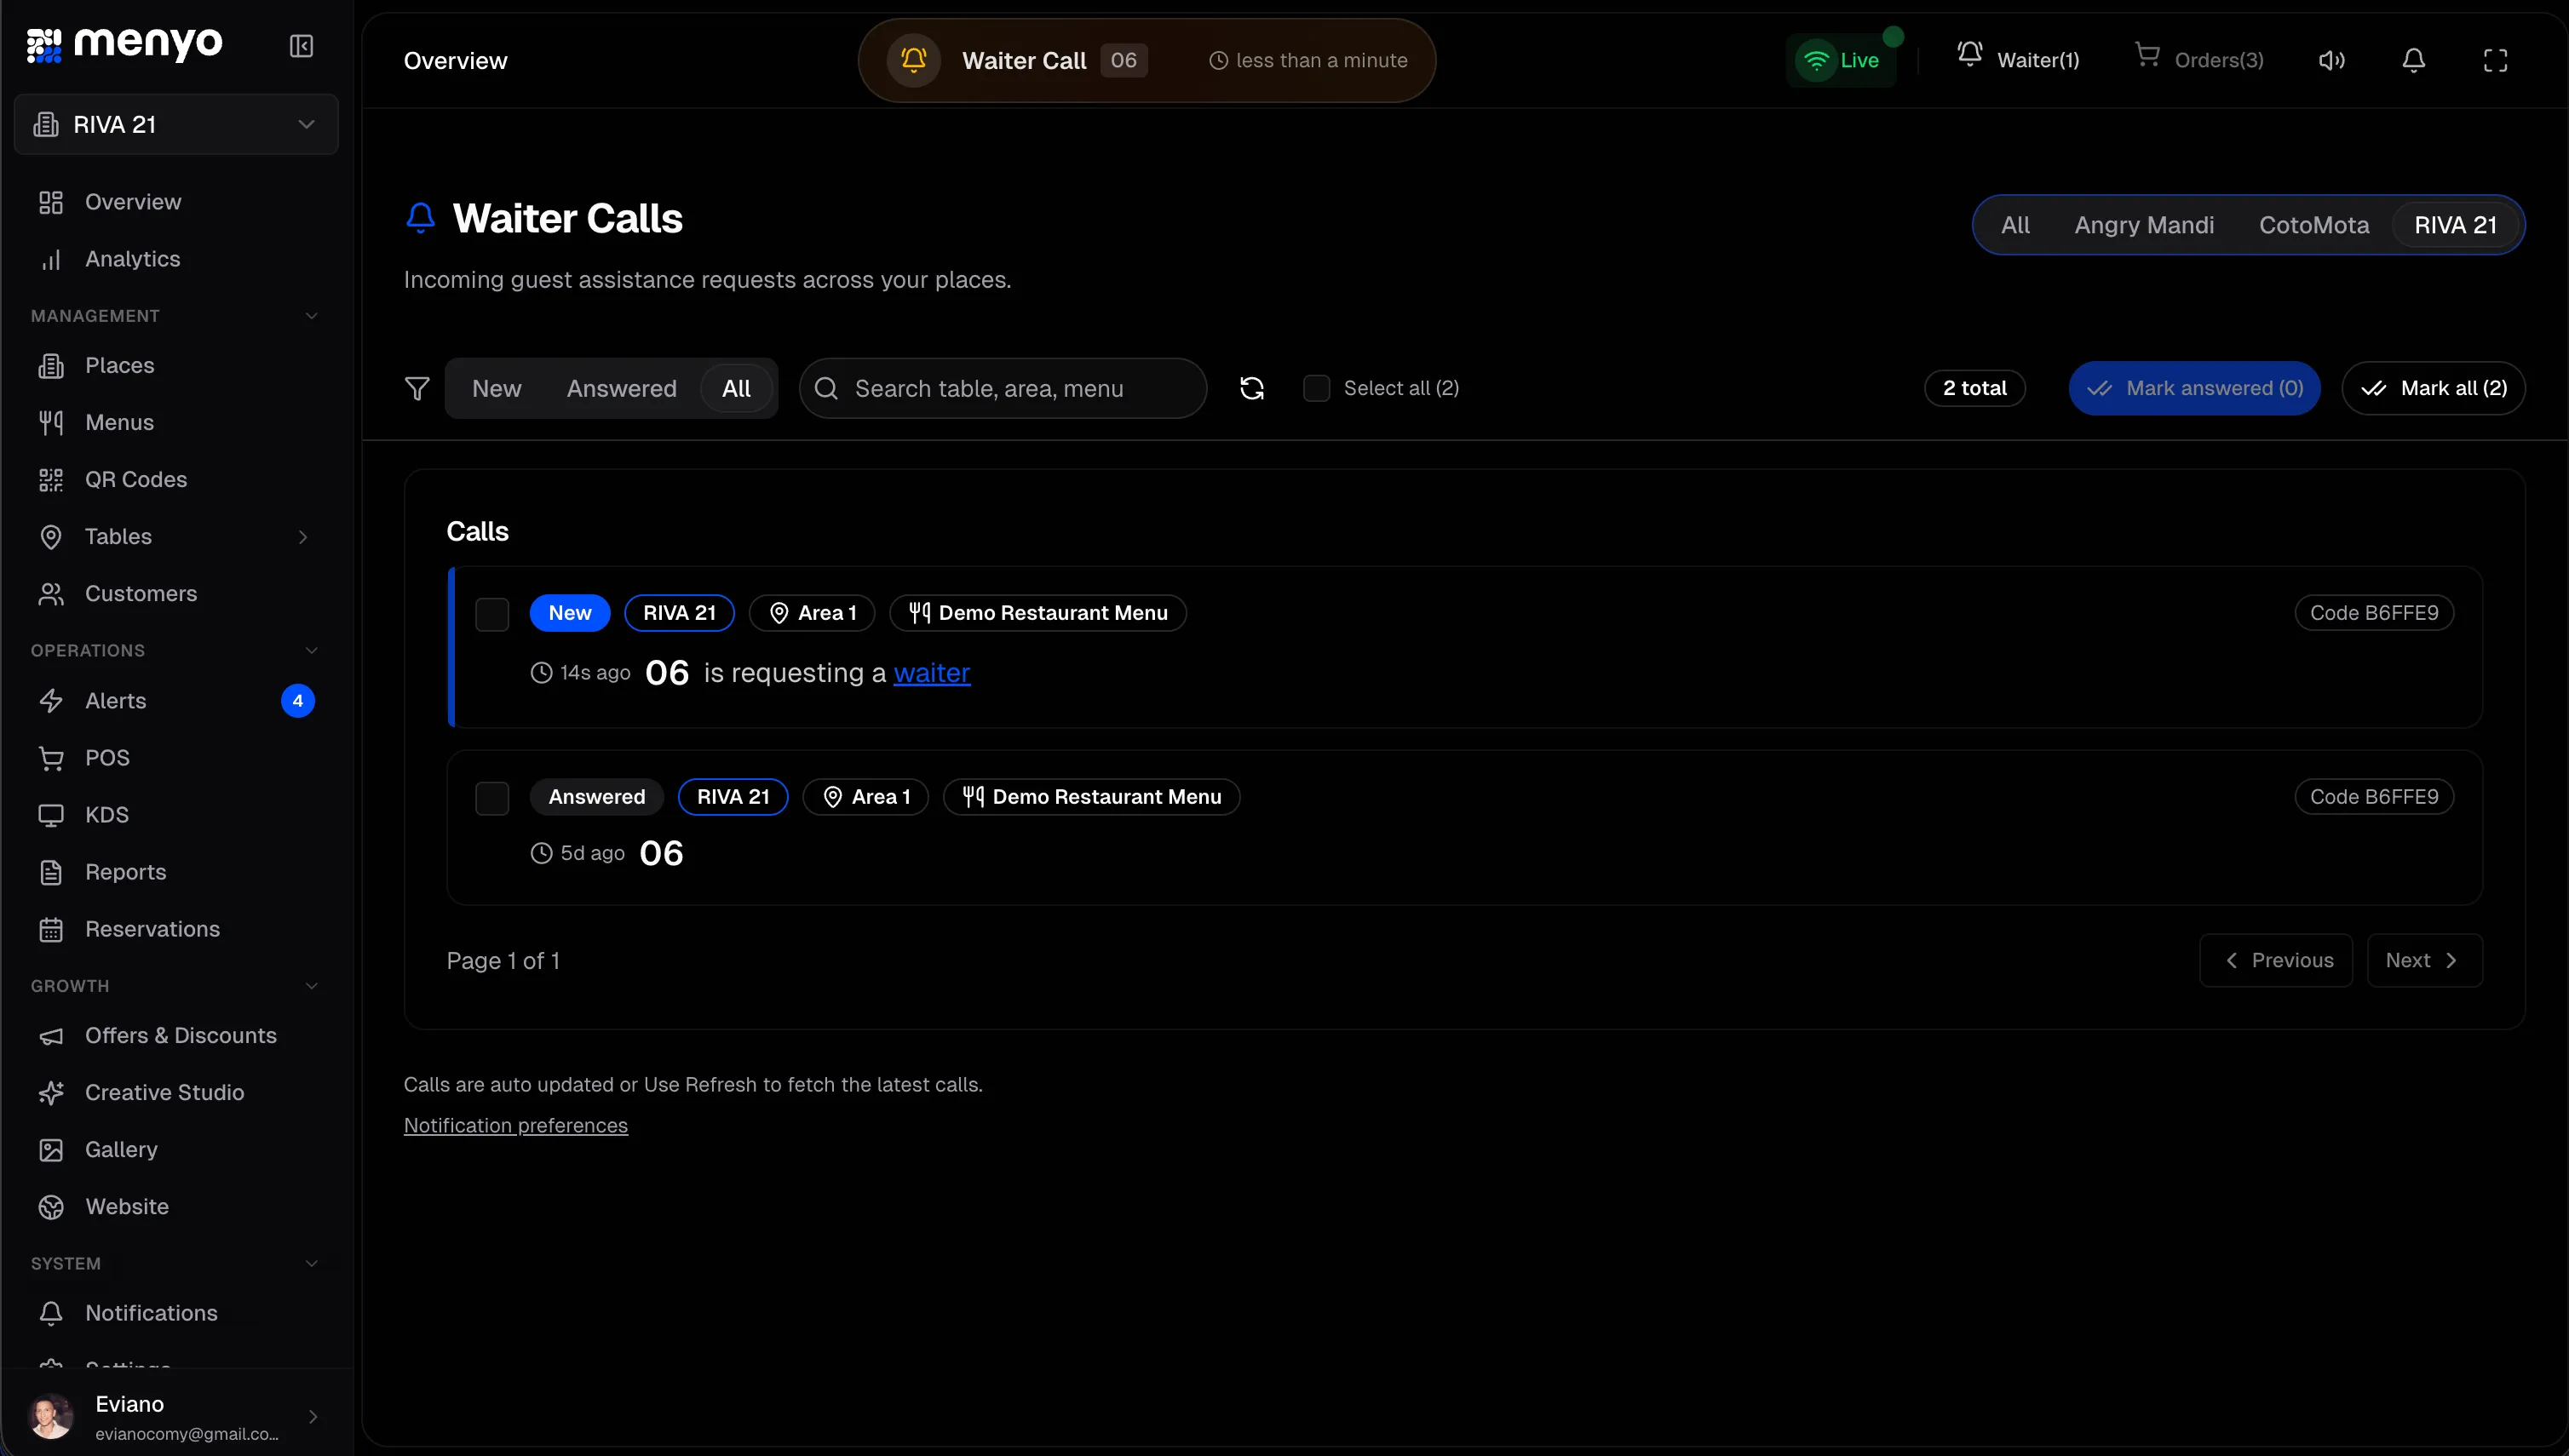Switch to the New calls filter tab
2569x1456 pixels.
tap(497, 388)
